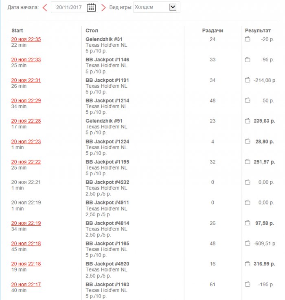Open the calendar date picker icon
Image resolution: width=285 pixels, height=300 pixels.
pyautogui.click(x=91, y=7)
